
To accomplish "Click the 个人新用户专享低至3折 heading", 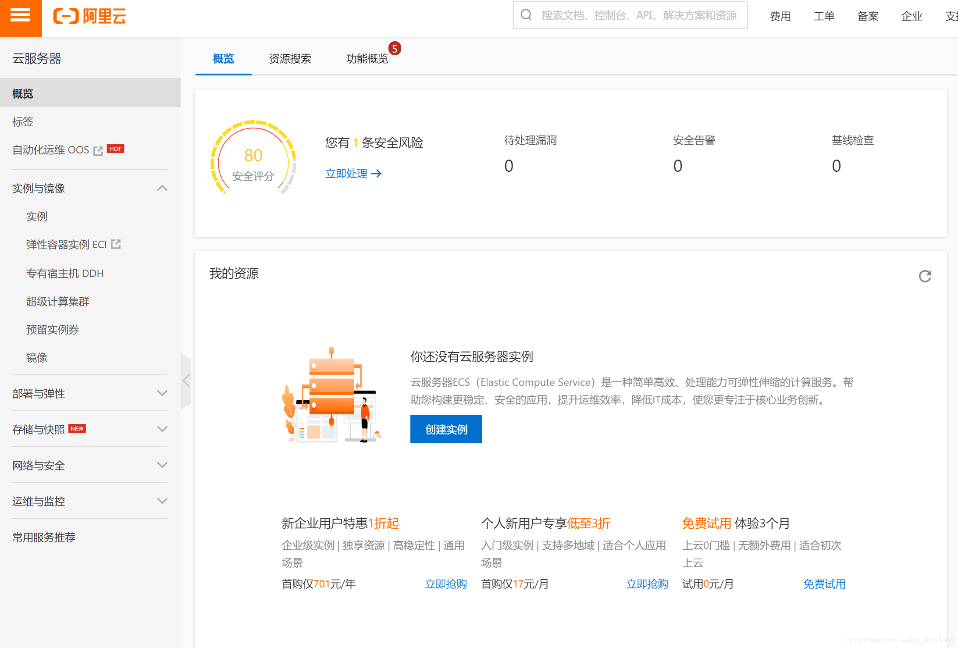I will tap(545, 523).
